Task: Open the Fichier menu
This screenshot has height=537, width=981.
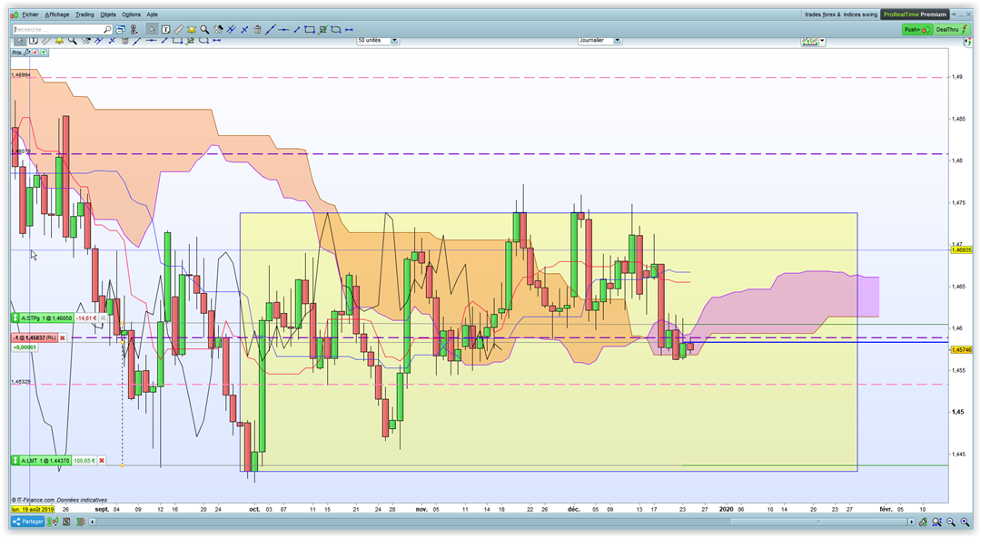Action: click(30, 15)
